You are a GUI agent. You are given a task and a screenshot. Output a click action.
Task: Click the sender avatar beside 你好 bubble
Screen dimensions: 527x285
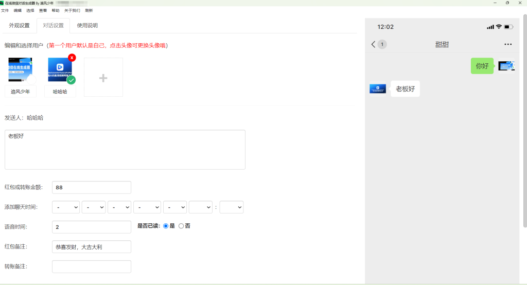(x=506, y=66)
